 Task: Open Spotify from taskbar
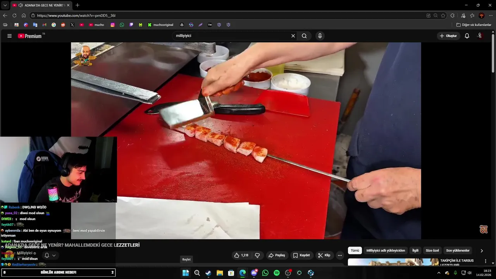click(x=277, y=273)
